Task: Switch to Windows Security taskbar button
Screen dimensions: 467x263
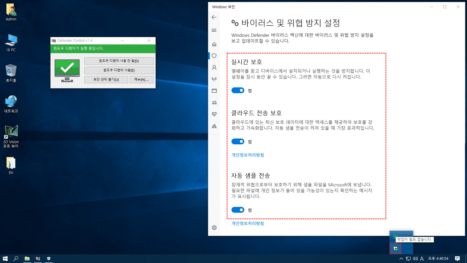Action: tap(49, 259)
